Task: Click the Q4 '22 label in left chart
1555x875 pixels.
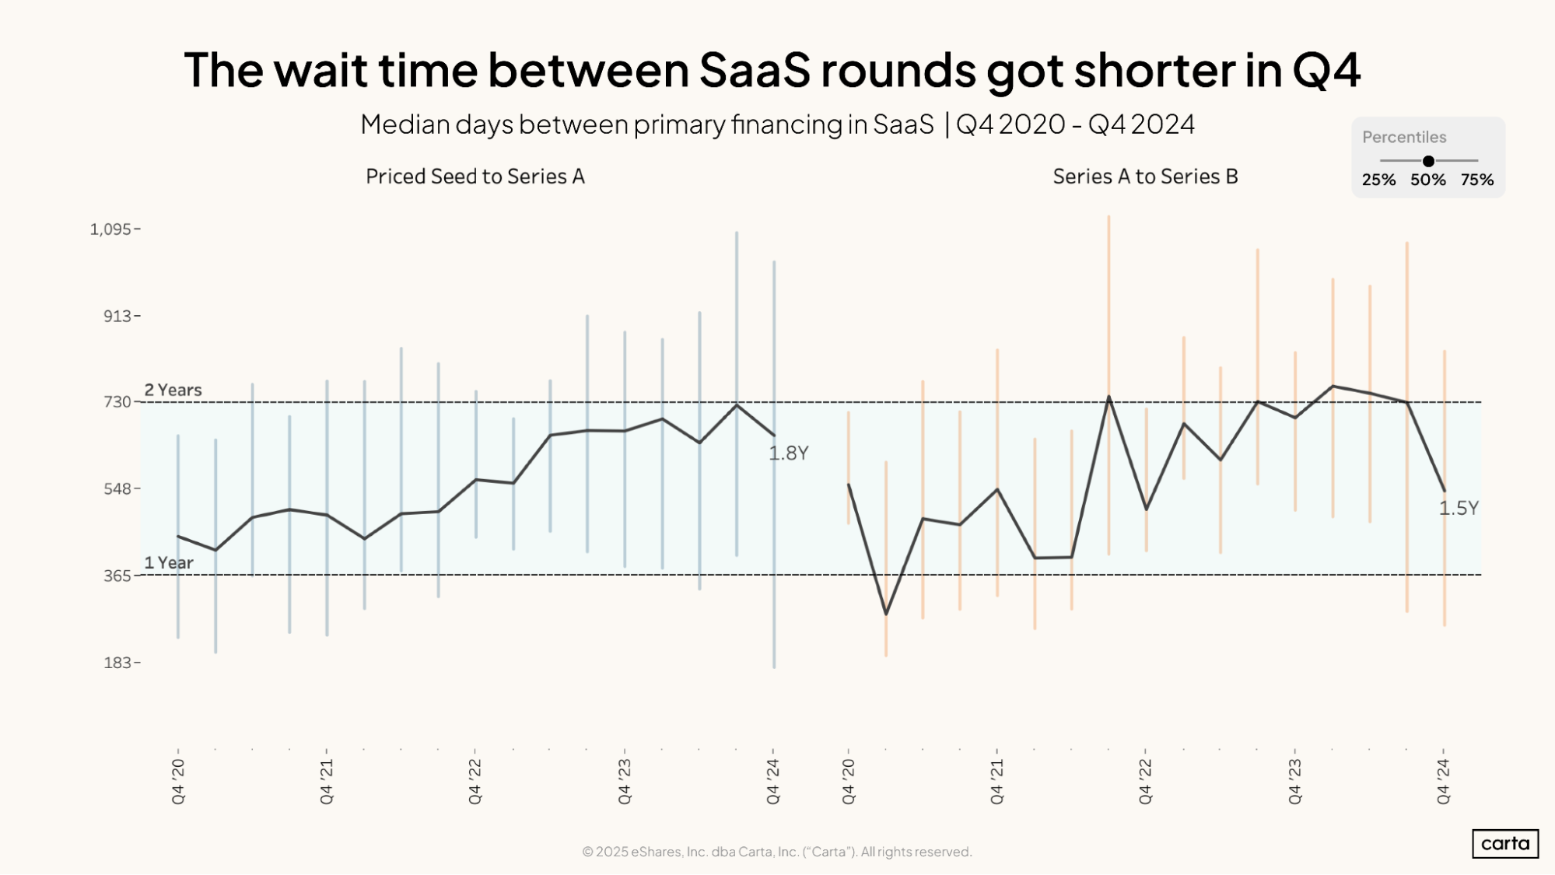Action: (475, 782)
